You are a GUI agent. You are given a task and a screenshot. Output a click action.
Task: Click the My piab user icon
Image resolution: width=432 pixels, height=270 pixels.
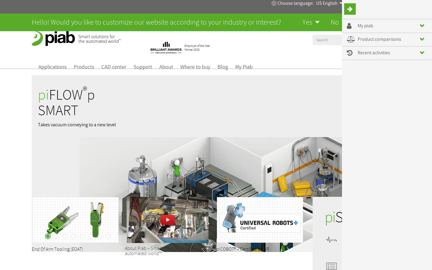click(x=349, y=26)
